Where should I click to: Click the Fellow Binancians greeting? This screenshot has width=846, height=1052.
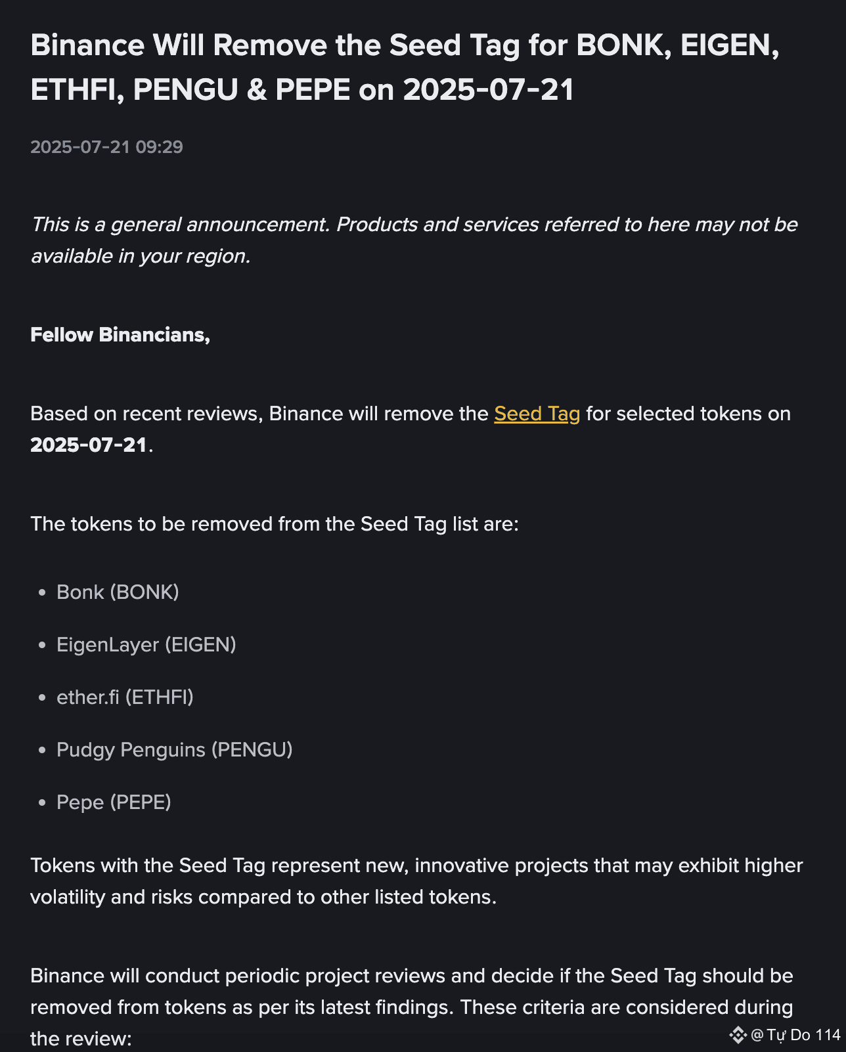[x=120, y=335]
